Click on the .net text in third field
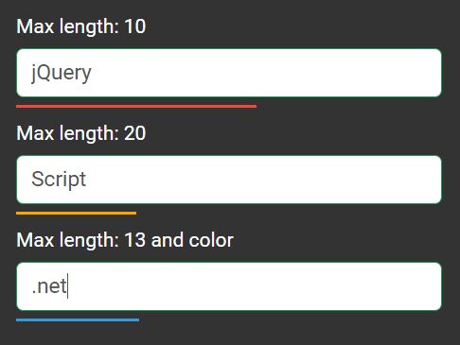This screenshot has width=460, height=345. click(x=49, y=286)
